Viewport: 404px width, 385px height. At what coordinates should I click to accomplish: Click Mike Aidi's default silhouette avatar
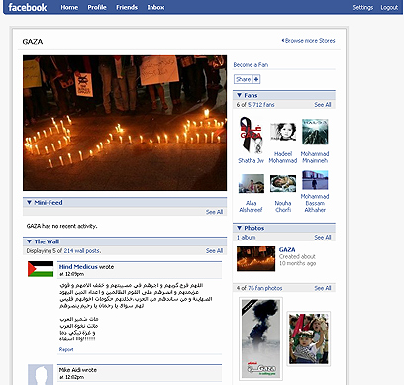pos(41,374)
